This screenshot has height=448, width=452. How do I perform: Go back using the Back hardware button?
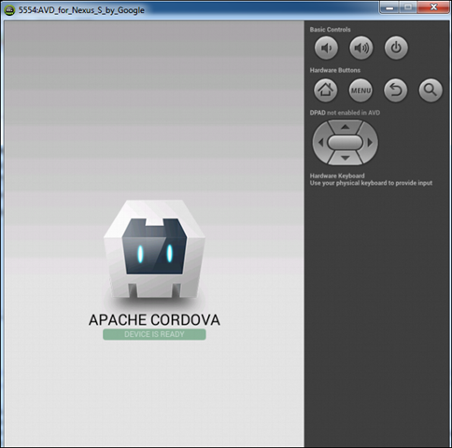pyautogui.click(x=395, y=91)
